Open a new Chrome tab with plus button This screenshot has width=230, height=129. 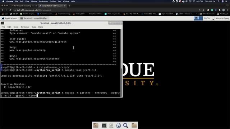69,6
